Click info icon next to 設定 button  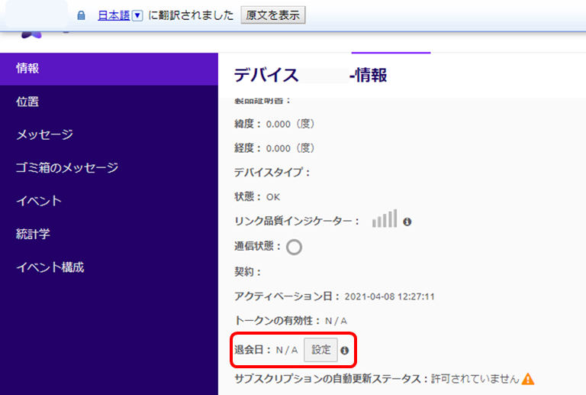click(345, 351)
